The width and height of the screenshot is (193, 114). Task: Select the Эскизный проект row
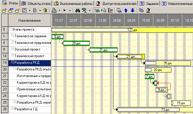30,49
